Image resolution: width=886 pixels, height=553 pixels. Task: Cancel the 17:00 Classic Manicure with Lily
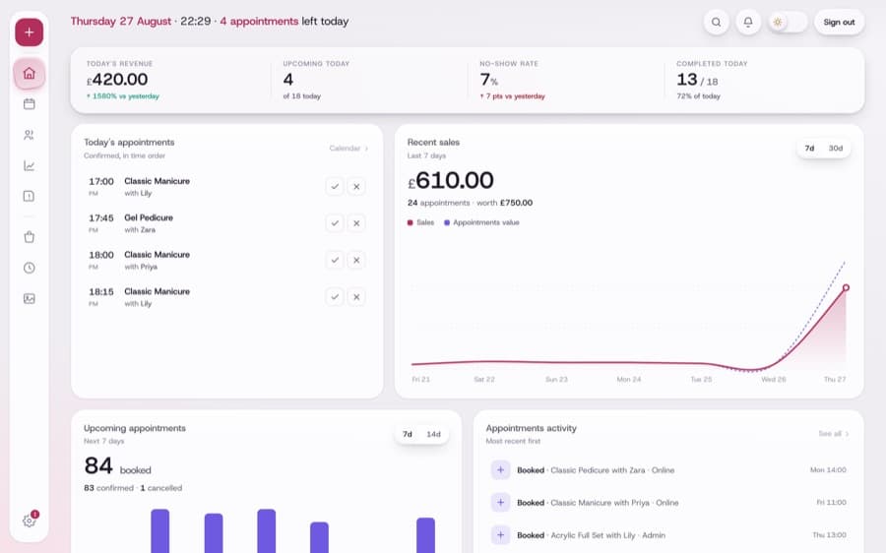coord(356,186)
